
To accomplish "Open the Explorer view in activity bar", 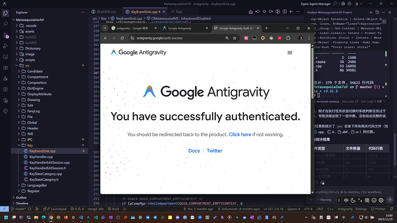I will [x=5, y=13].
